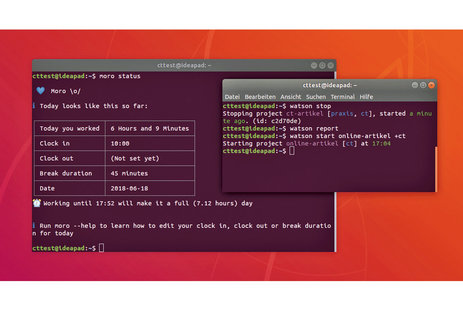Minimize the background moro terminal window

314,65
